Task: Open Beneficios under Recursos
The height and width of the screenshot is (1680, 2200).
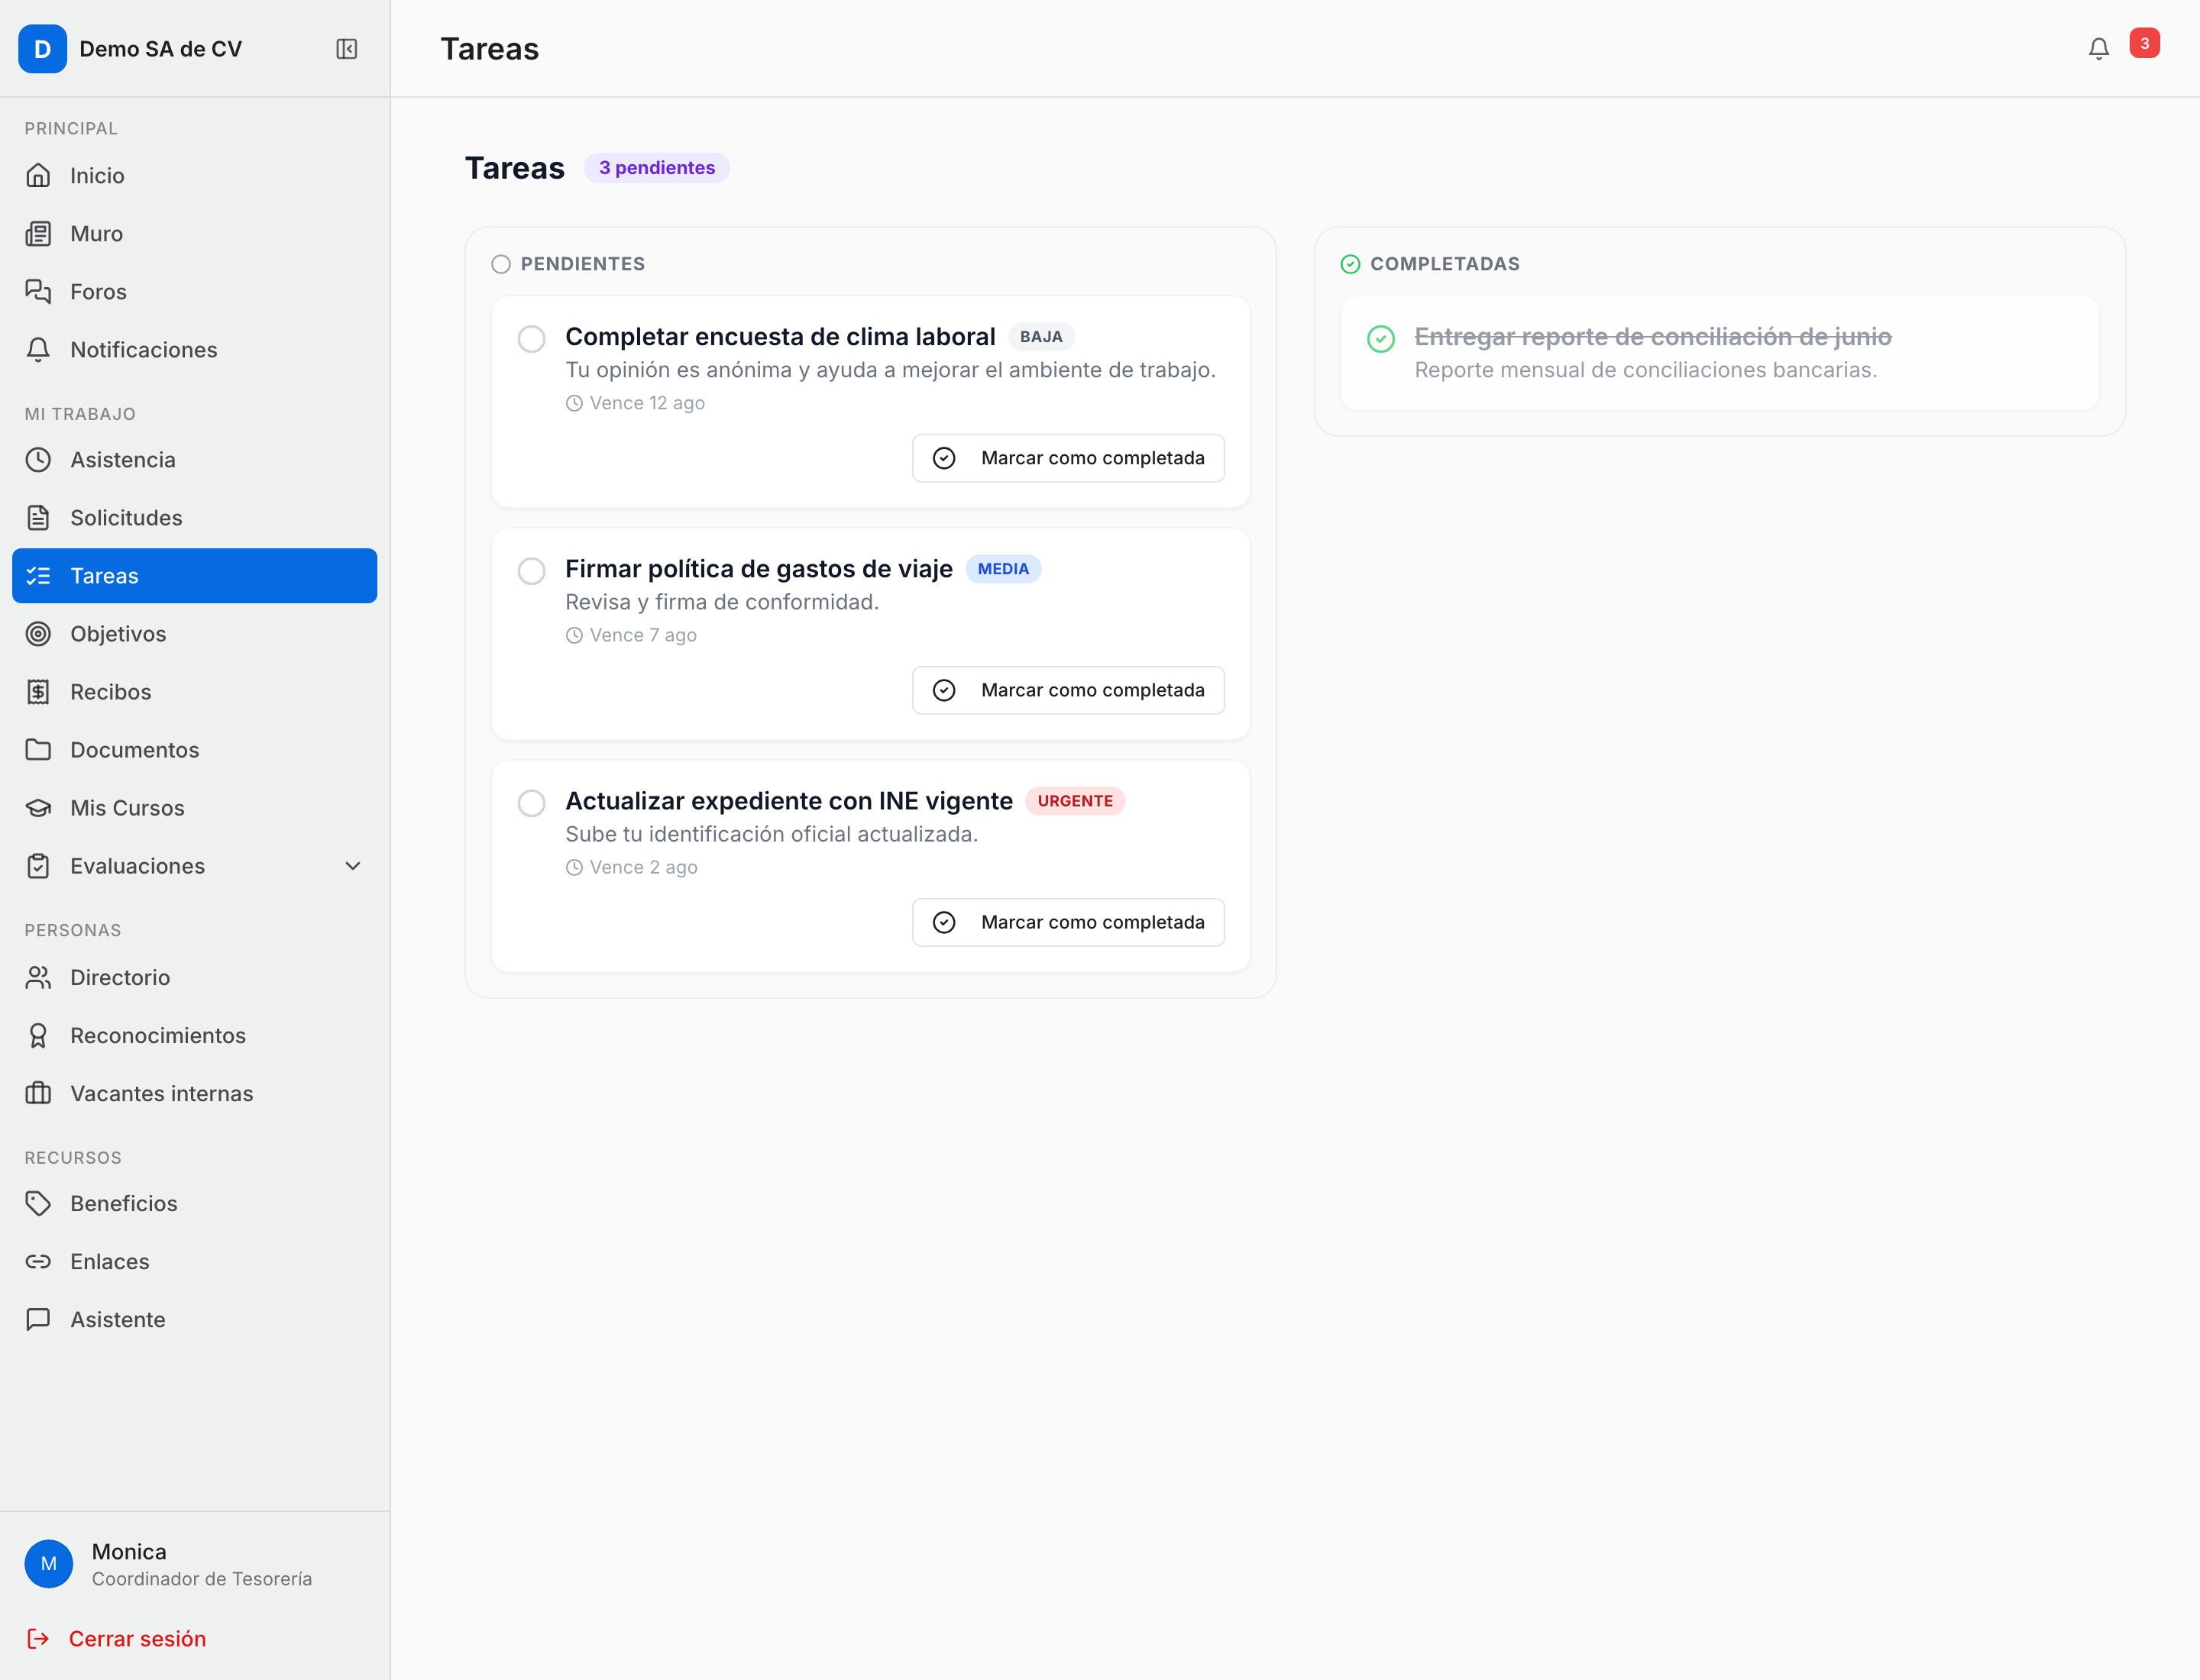Action: pyautogui.click(x=194, y=1203)
